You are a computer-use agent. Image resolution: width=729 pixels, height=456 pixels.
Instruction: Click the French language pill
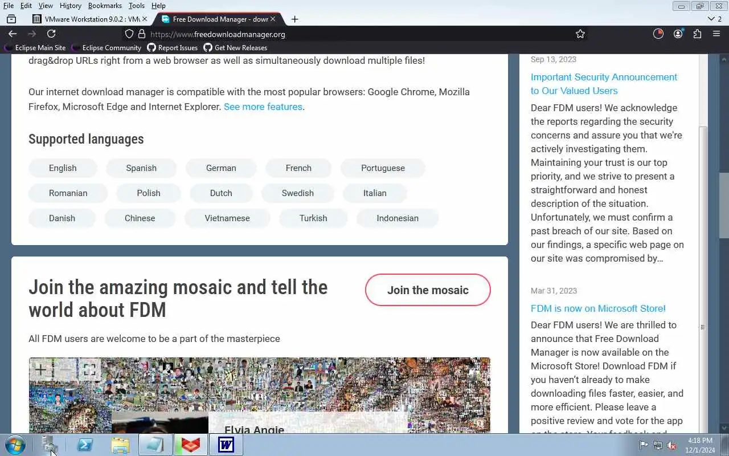(298, 168)
